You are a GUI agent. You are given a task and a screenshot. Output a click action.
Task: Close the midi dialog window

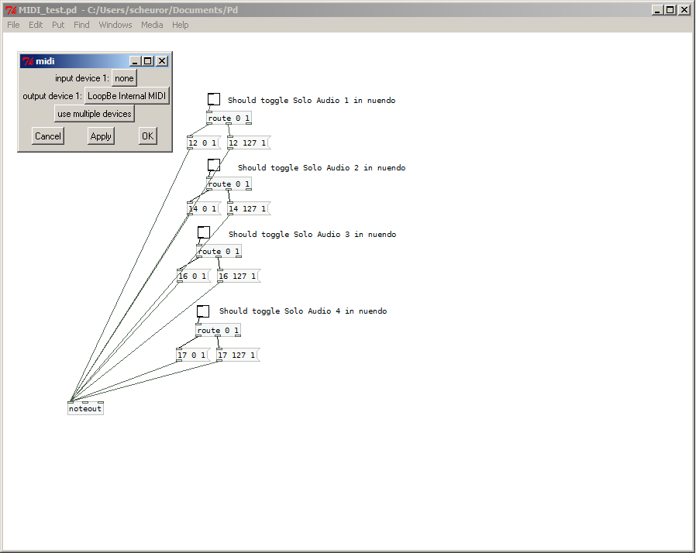(x=163, y=61)
